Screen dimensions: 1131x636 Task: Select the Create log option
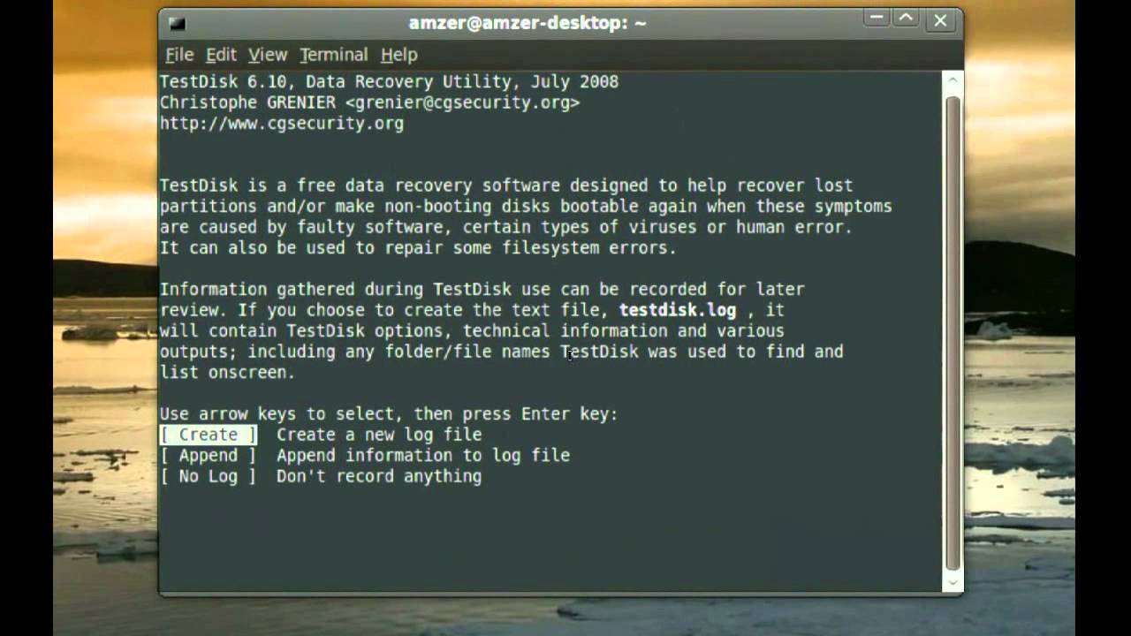[209, 435]
